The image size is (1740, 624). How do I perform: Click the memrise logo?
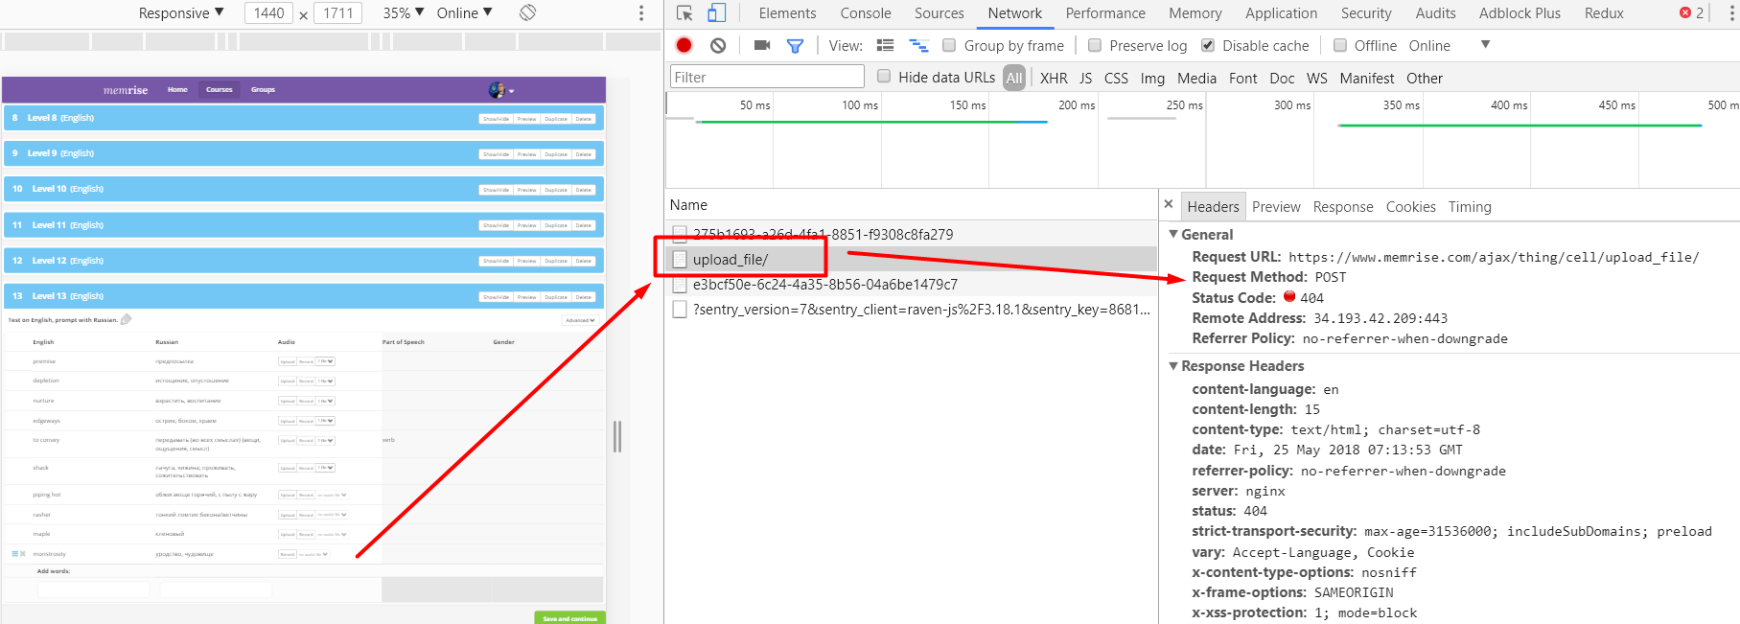coord(126,90)
